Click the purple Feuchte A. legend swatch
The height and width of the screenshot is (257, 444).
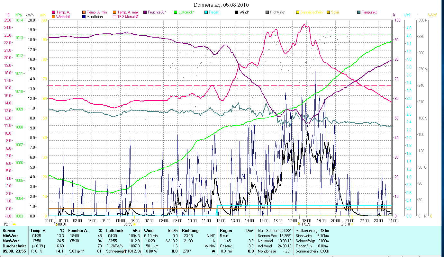[x=145, y=12]
